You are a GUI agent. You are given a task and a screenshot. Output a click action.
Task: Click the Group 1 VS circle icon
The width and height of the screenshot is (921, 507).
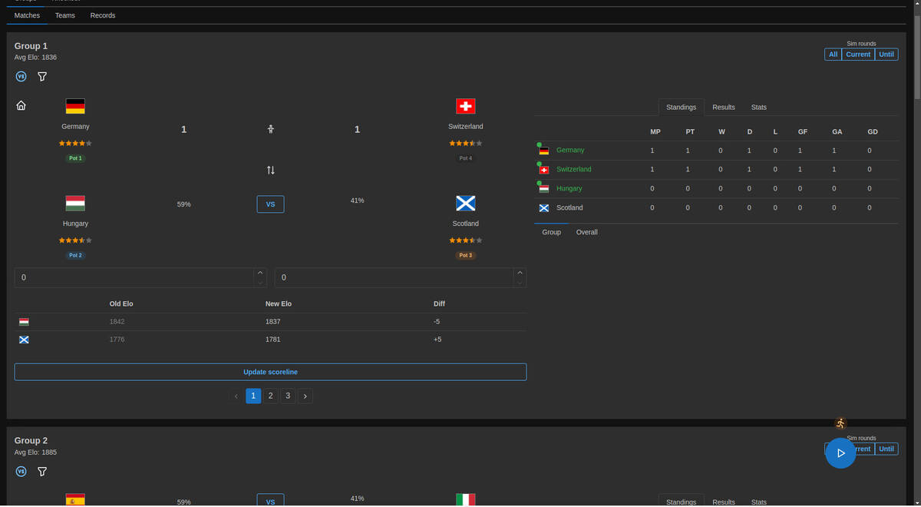point(21,77)
